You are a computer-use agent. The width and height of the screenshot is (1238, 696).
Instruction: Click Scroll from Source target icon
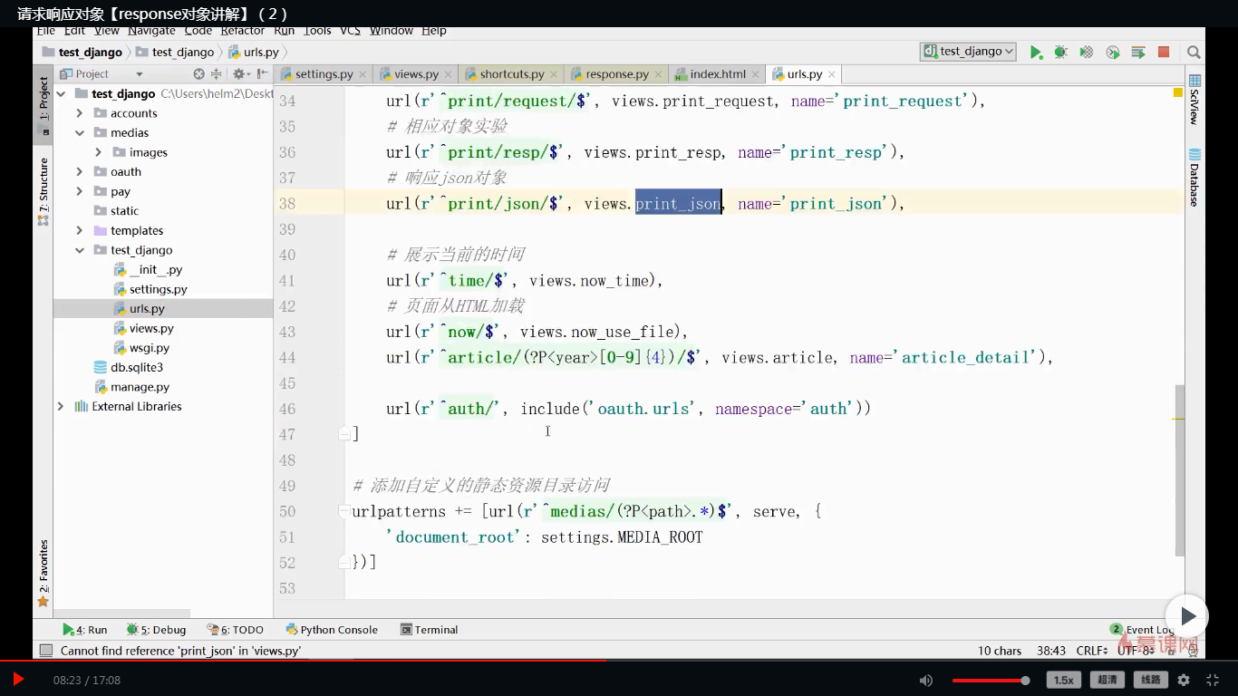pyautogui.click(x=198, y=74)
